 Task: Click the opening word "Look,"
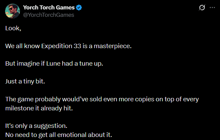pos(13,28)
